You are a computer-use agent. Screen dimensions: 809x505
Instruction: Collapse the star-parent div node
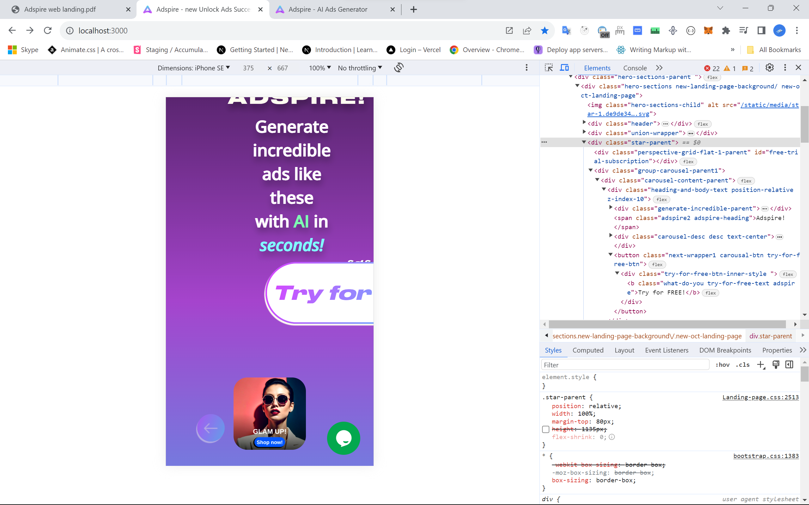click(584, 142)
